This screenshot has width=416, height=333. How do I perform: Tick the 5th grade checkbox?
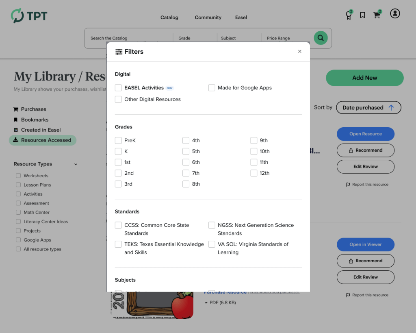pos(186,151)
